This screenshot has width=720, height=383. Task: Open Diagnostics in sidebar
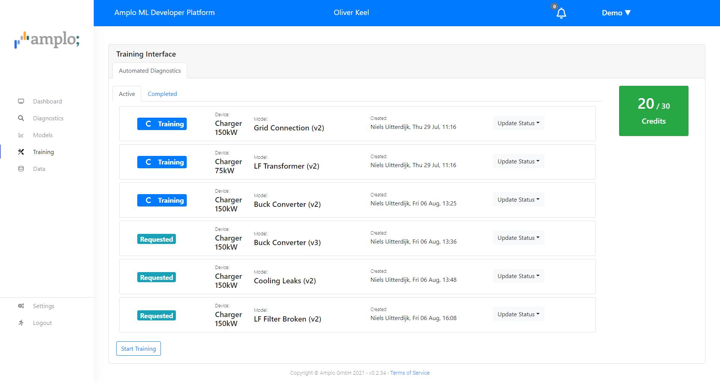pyautogui.click(x=48, y=118)
